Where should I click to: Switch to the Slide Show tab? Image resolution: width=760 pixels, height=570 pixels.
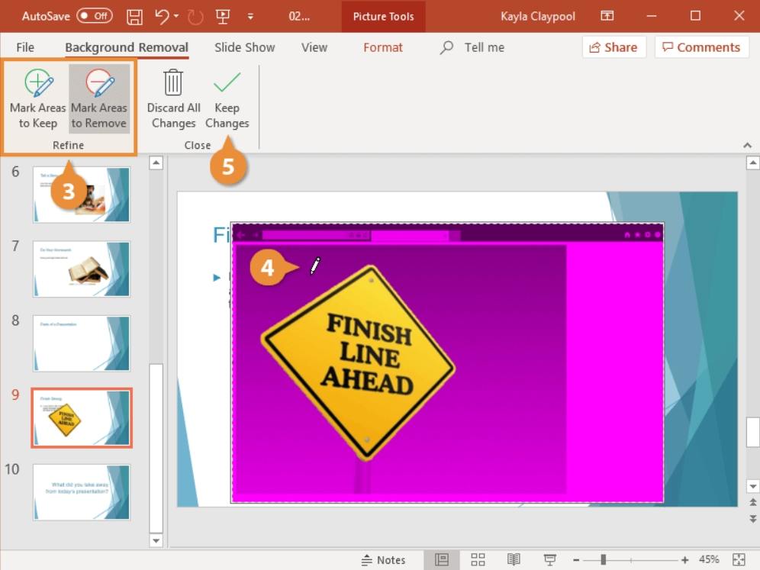tap(244, 47)
